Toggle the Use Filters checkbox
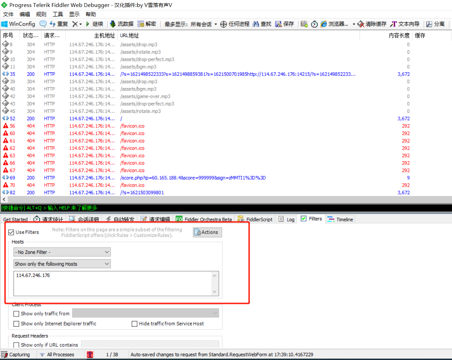 pyautogui.click(x=11, y=232)
